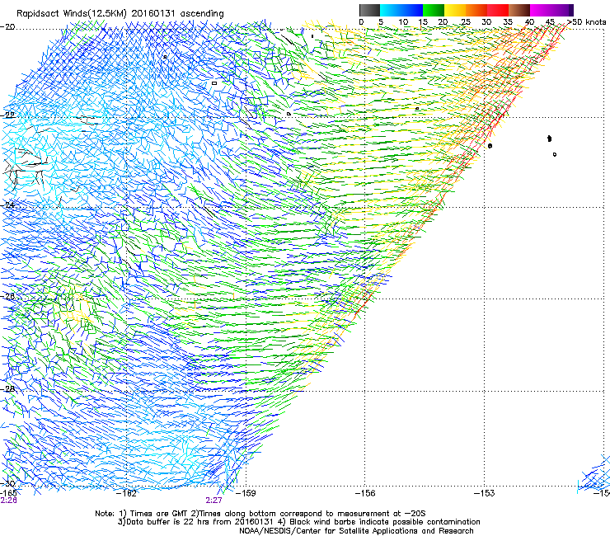610x536 pixels.
Task: Click the -20 latitude axis label
Action: (x=7, y=26)
